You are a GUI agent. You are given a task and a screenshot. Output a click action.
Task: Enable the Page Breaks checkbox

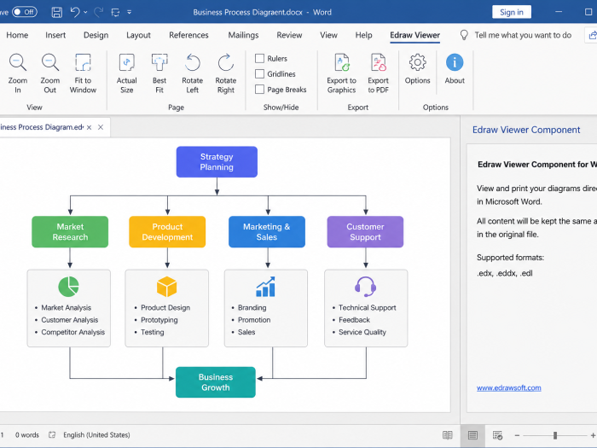pyautogui.click(x=259, y=89)
